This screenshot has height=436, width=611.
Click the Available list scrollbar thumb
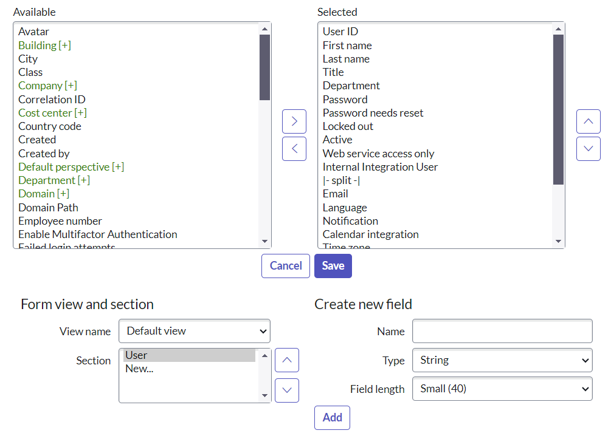point(264,67)
